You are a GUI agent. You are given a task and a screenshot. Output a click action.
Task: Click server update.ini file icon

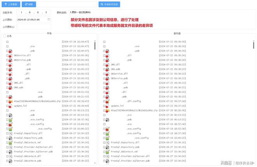(107, 106)
